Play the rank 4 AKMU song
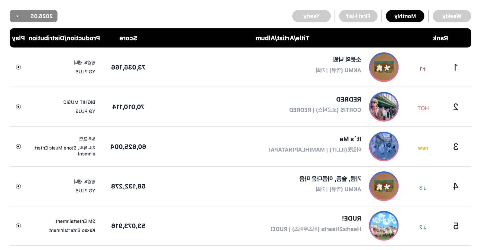This screenshot has width=480, height=250. click(18, 186)
